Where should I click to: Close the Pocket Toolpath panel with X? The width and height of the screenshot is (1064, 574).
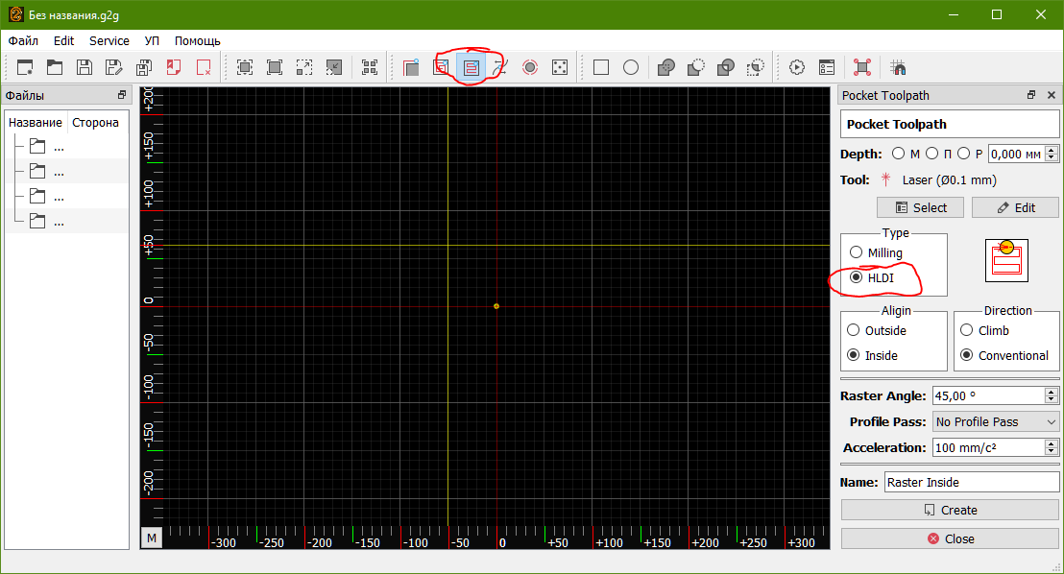click(x=1052, y=95)
